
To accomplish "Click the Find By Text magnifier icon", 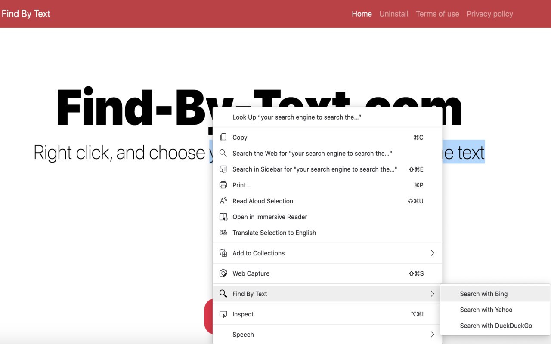I will pos(223,294).
